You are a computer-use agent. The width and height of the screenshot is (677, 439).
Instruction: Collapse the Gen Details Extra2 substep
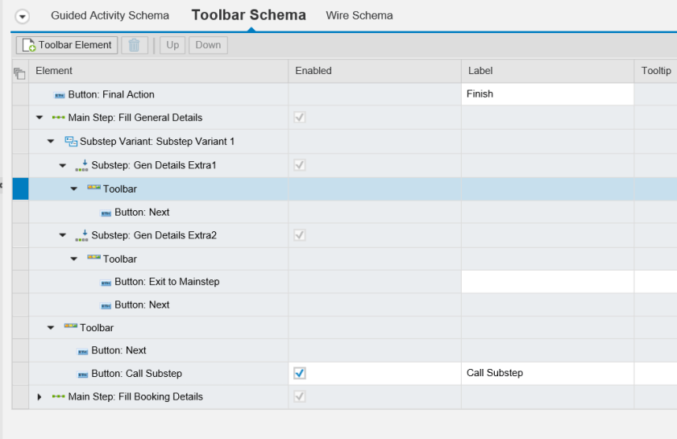63,236
